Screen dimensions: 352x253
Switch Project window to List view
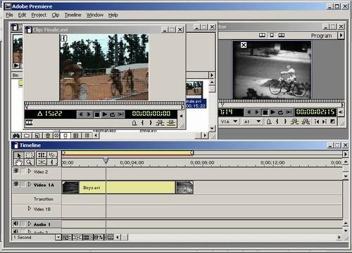coord(87,136)
